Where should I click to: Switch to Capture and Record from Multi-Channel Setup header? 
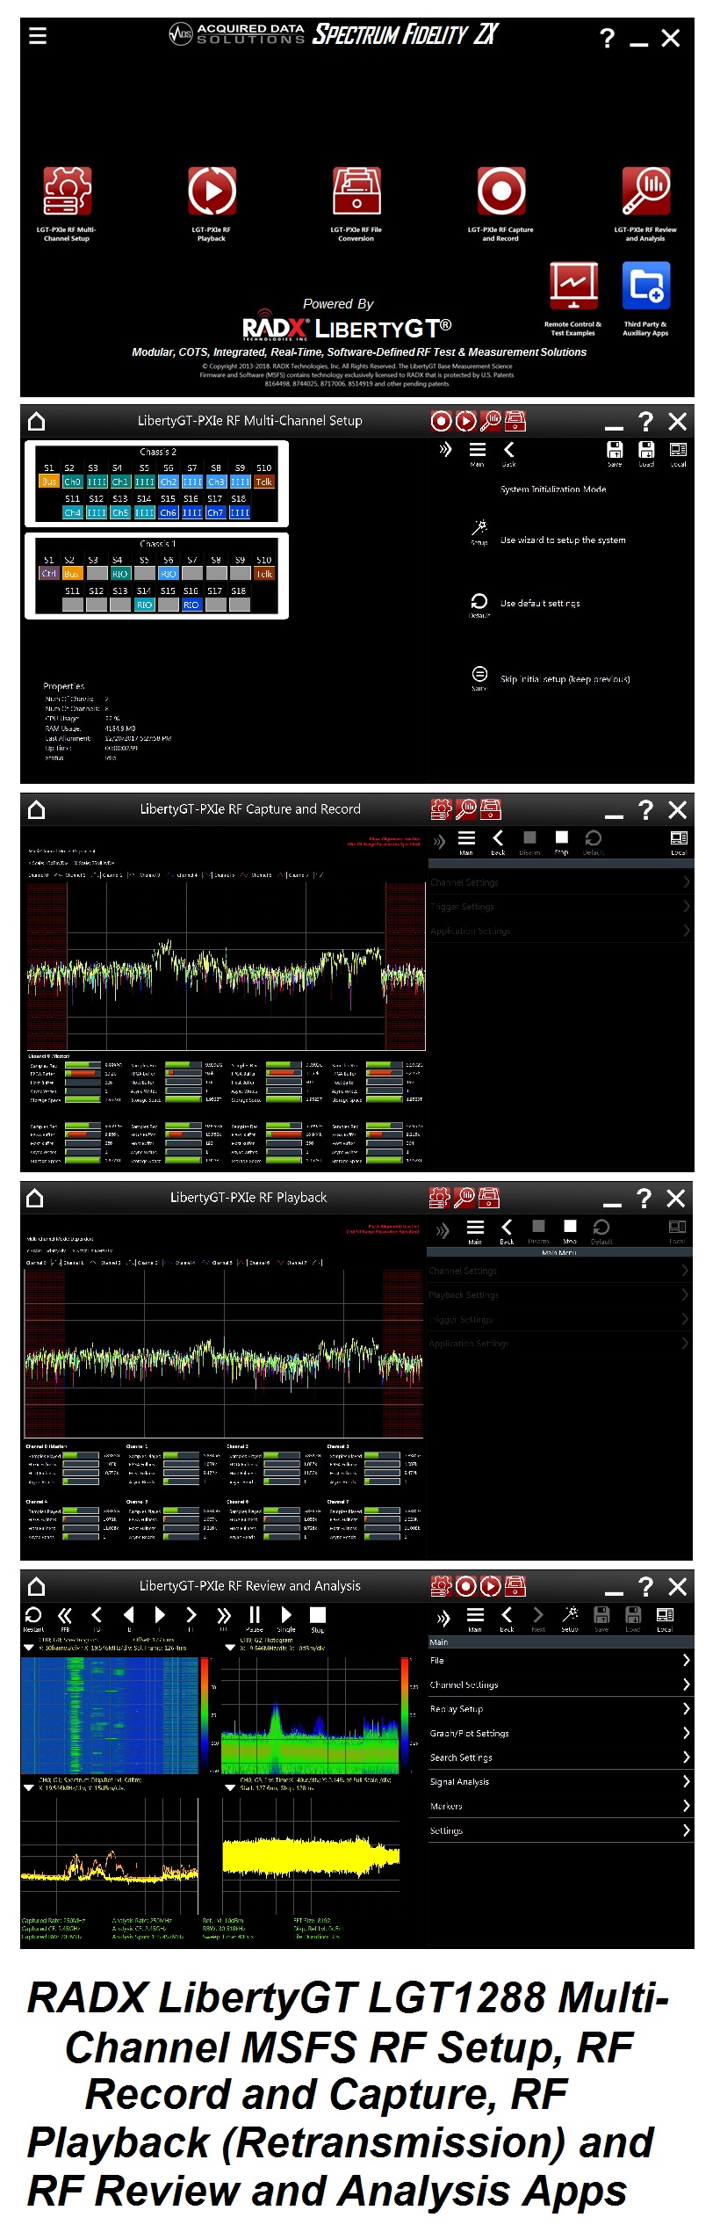pyautogui.click(x=441, y=421)
